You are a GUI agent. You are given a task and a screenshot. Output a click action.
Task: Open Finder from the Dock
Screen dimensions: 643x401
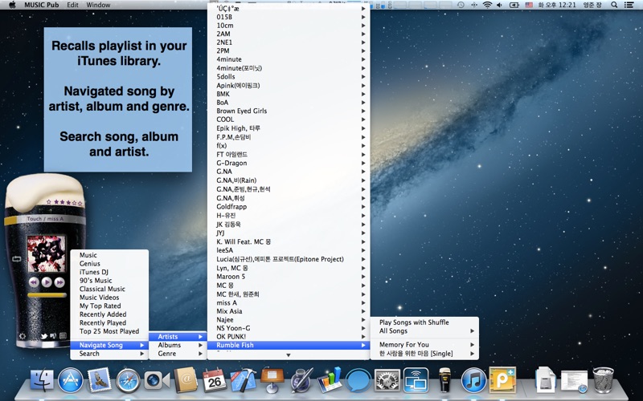point(42,380)
